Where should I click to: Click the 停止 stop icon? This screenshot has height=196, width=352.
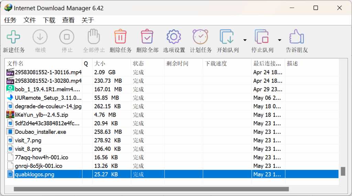click(x=67, y=37)
